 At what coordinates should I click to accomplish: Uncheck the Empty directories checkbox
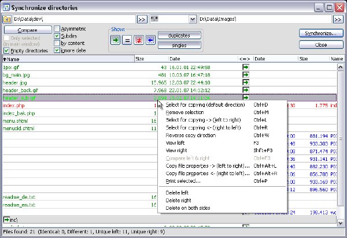(x=6, y=51)
